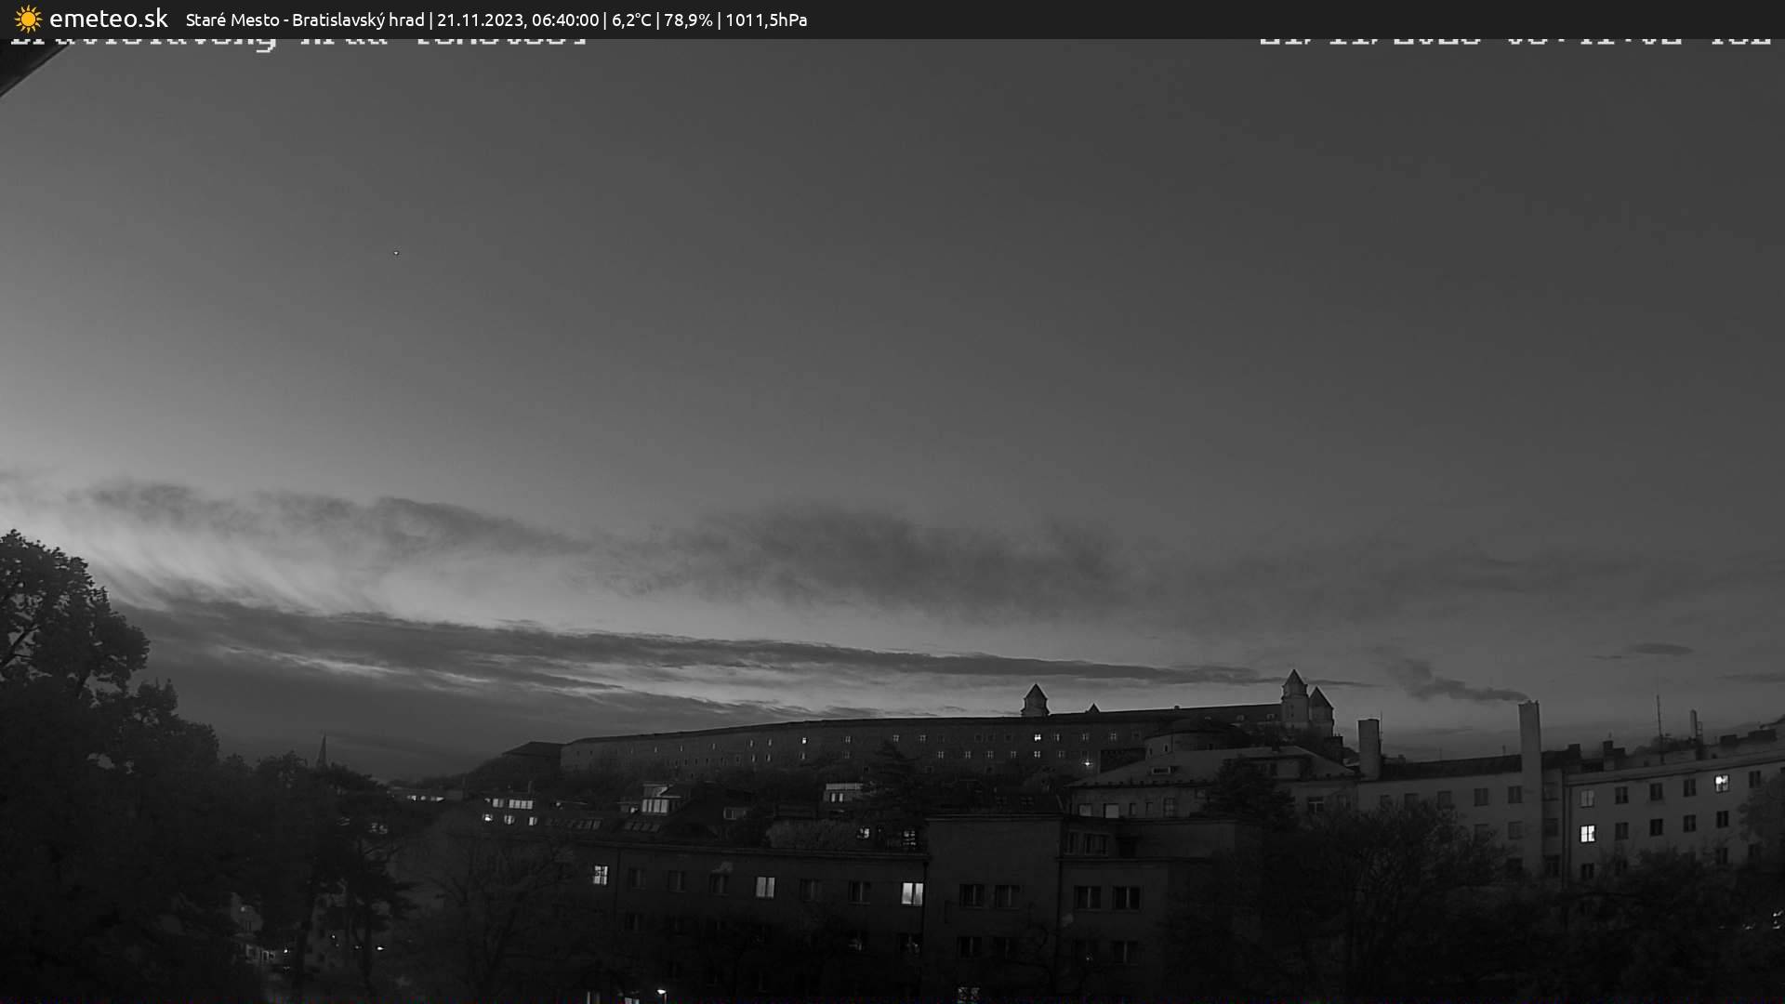The width and height of the screenshot is (1785, 1004).
Task: Click the bright star in the sky
Action: pos(396,252)
